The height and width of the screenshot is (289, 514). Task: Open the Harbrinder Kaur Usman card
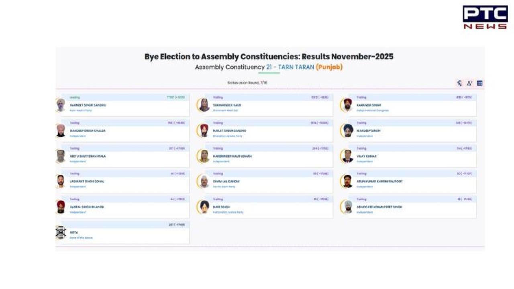[269, 156]
